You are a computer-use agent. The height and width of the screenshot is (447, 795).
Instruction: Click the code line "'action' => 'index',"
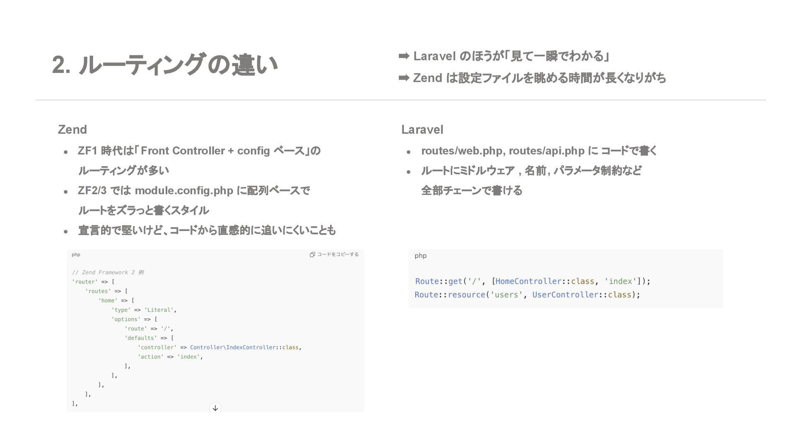pyautogui.click(x=170, y=357)
